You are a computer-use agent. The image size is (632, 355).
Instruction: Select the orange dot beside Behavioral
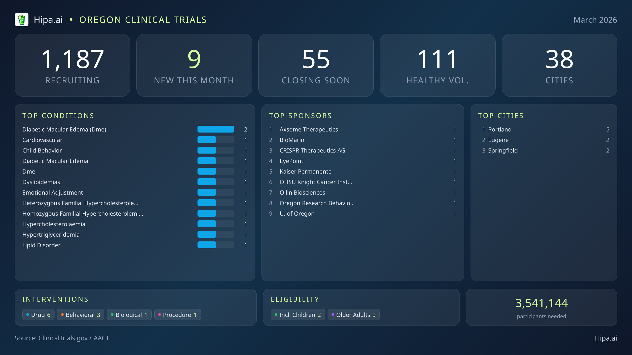(x=62, y=314)
